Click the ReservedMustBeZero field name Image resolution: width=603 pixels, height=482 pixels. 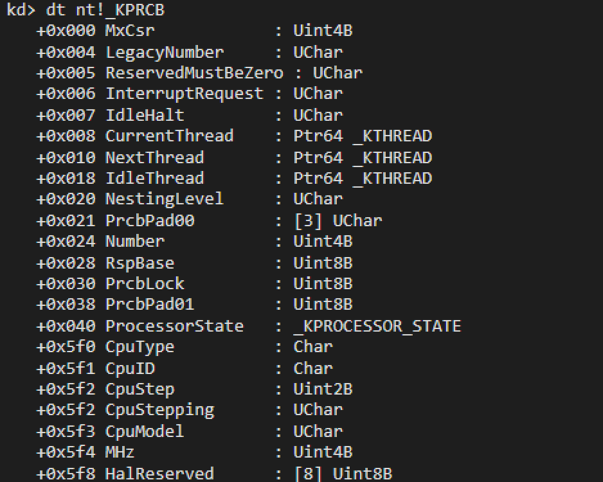[194, 73]
